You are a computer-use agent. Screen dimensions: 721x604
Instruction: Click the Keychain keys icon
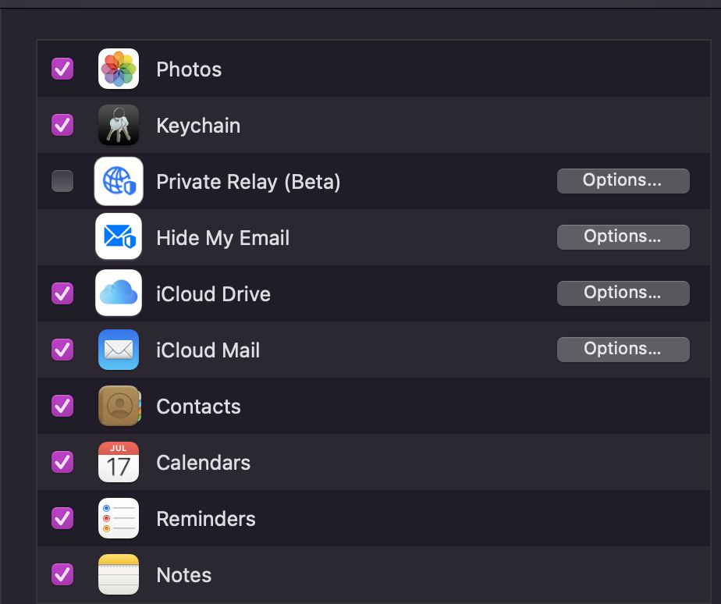(119, 125)
